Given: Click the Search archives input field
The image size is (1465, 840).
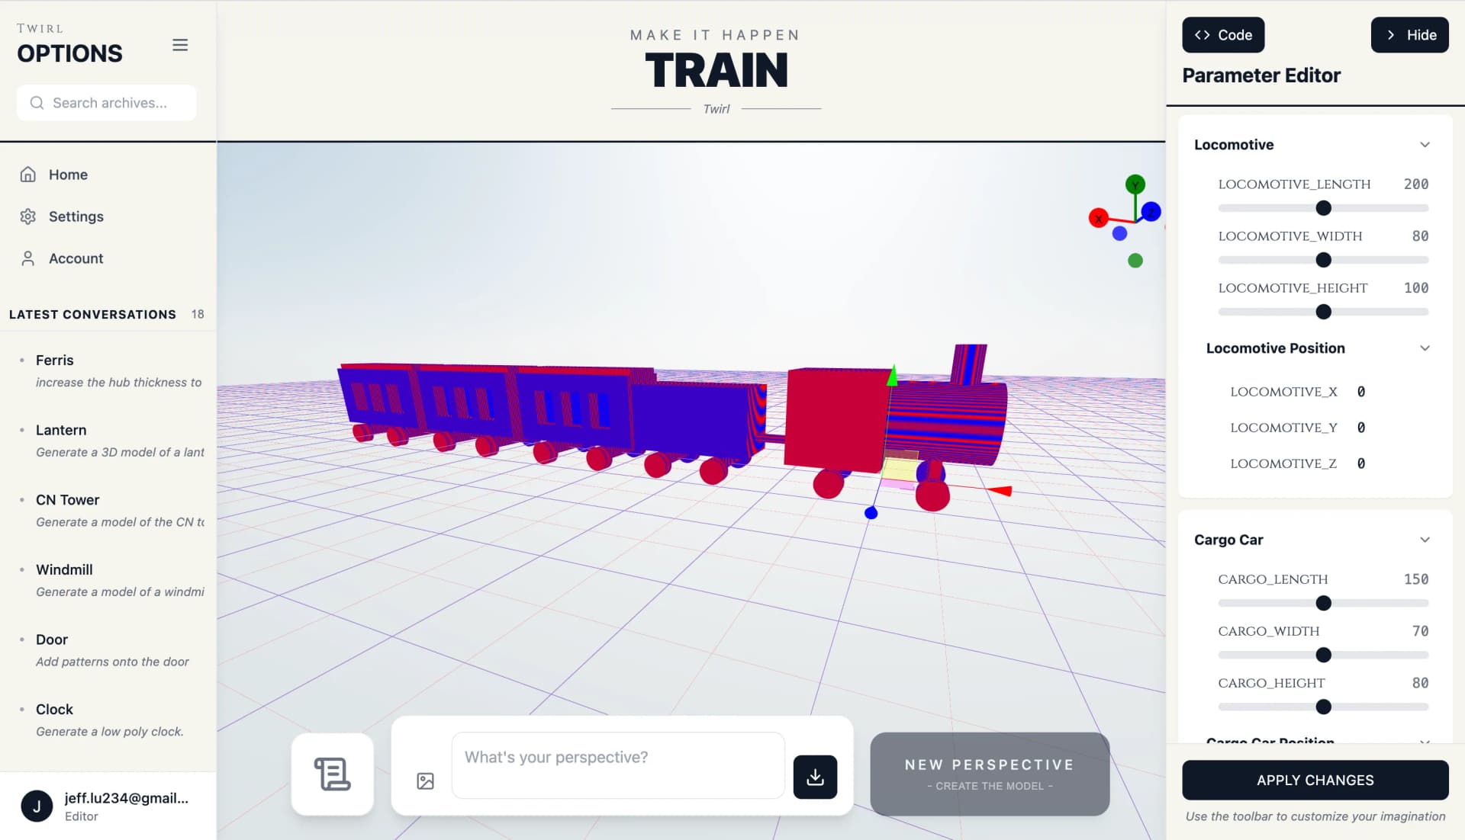Looking at the screenshot, I should tap(107, 103).
